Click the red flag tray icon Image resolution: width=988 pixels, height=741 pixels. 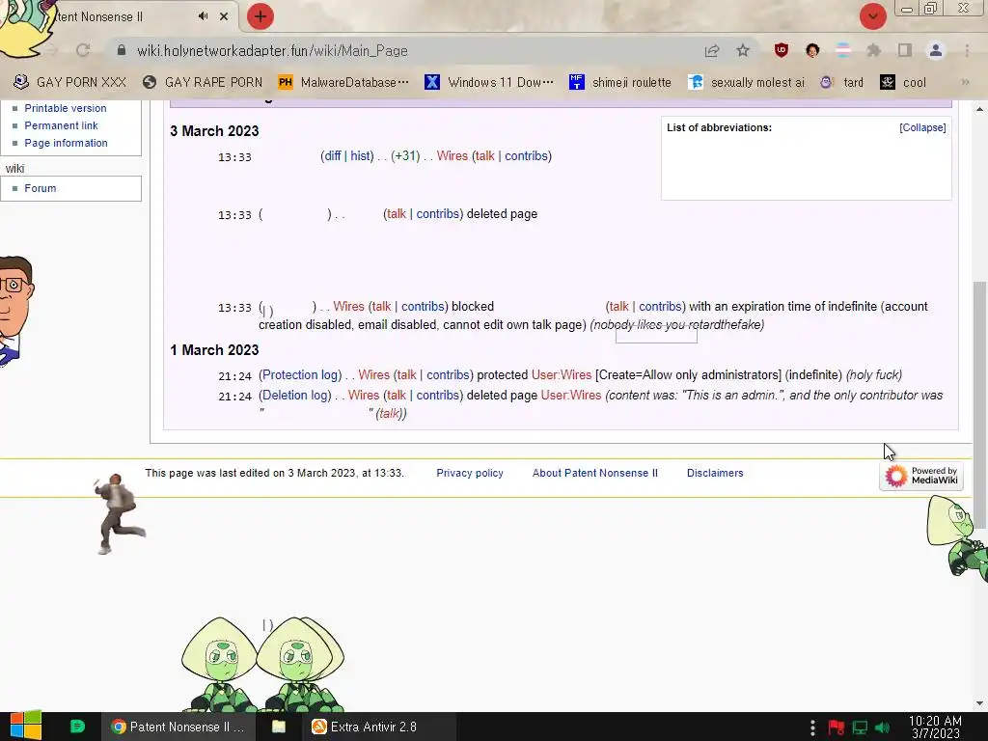837,727
